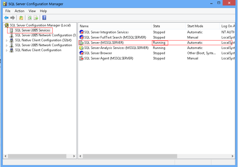
Task: Select SQL Server Analysis Services (MSSQLSERVER) row
Action: click(157, 48)
